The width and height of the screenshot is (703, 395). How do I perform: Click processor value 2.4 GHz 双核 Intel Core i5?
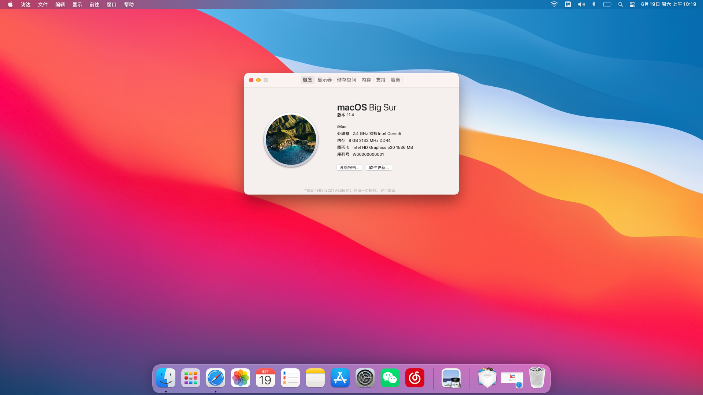pos(377,133)
